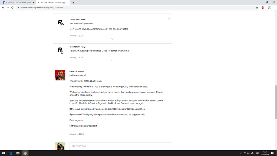The width and height of the screenshot is (277, 156).
Task: Open a new browser tab
Action: click(74, 2)
